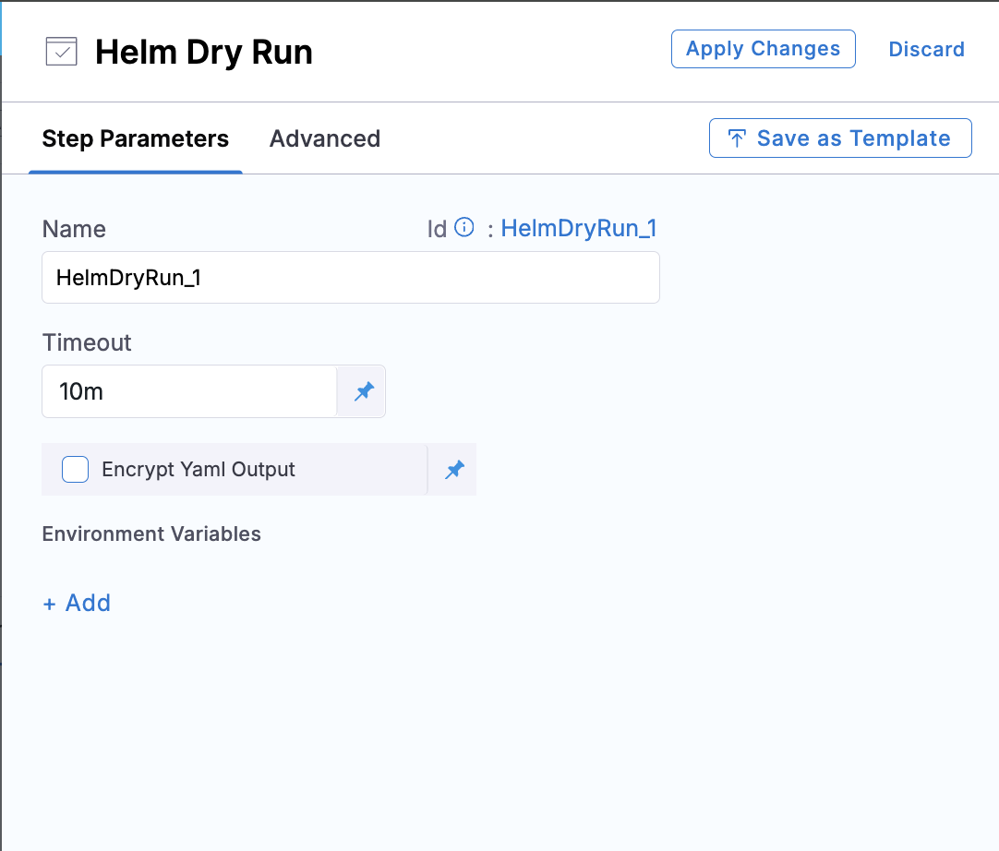Click pin icon beside Encrypt Yaml Output
Screen dimensions: 999x851
pyautogui.click(x=454, y=470)
